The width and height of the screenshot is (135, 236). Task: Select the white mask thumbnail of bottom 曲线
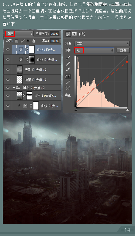click(36, 106)
